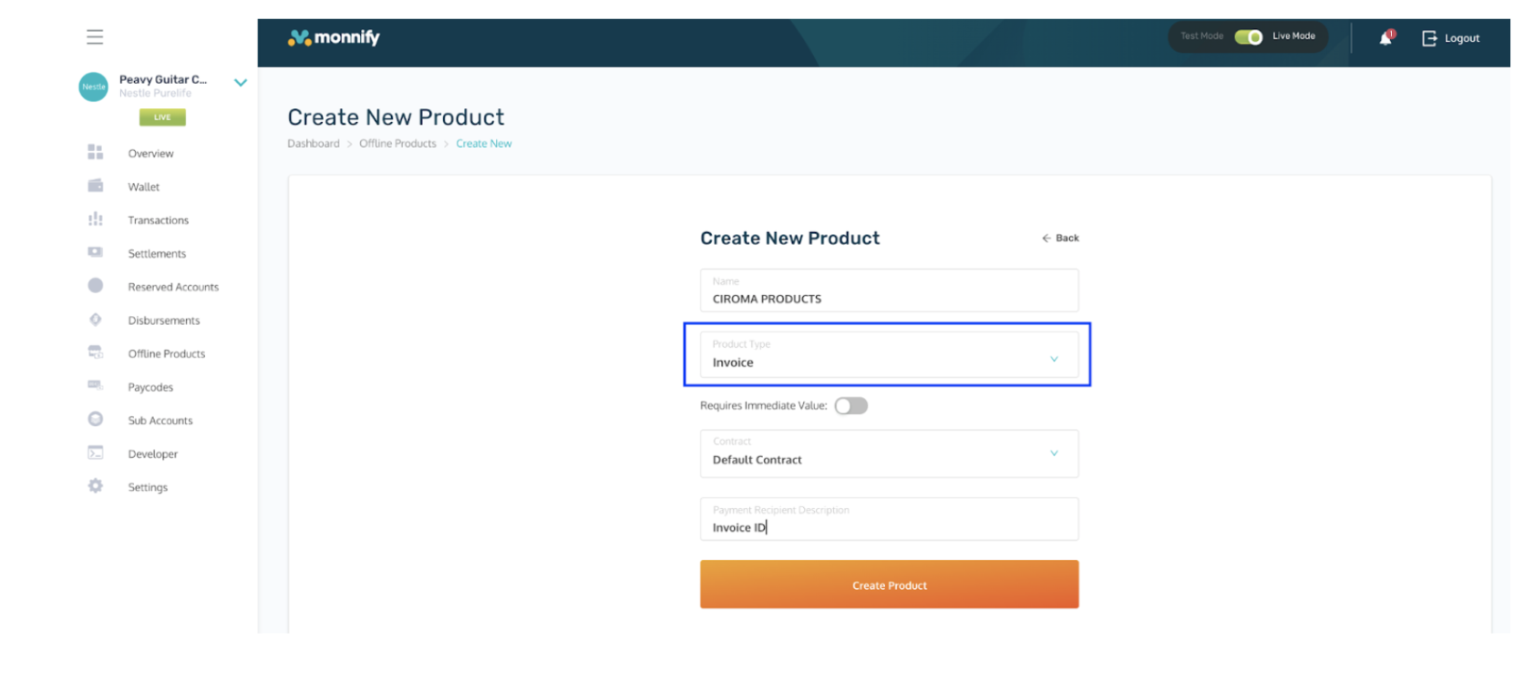1535x692 pixels.
Task: Click the Name input field
Action: click(x=889, y=291)
